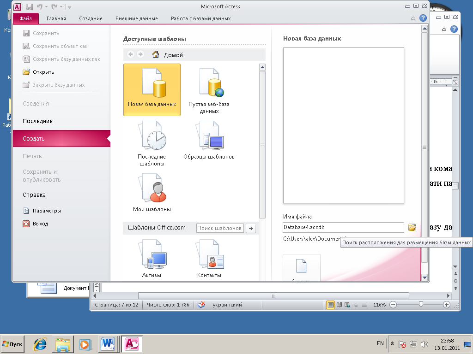
Task: Click the Поиск шаблонов search field
Action: (220, 228)
